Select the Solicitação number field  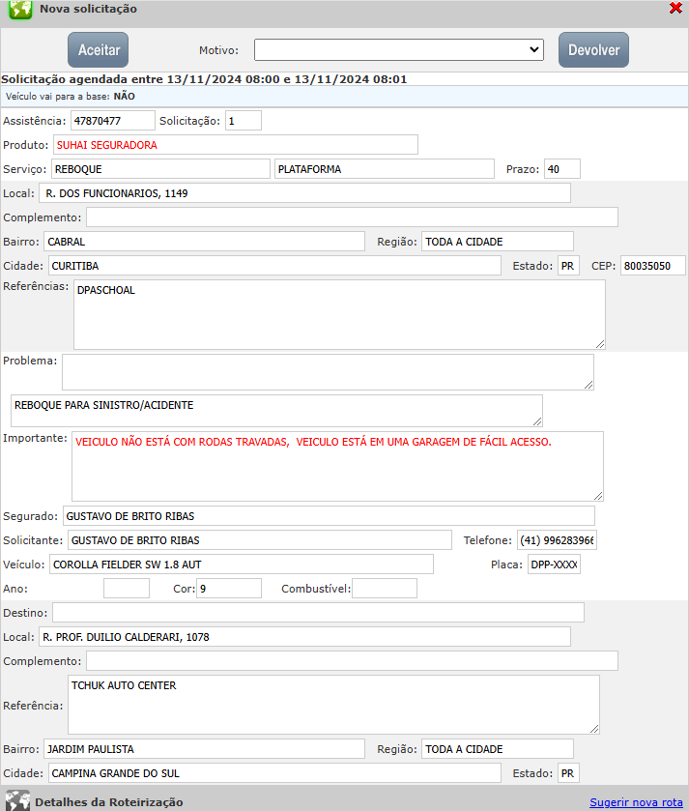point(243,121)
